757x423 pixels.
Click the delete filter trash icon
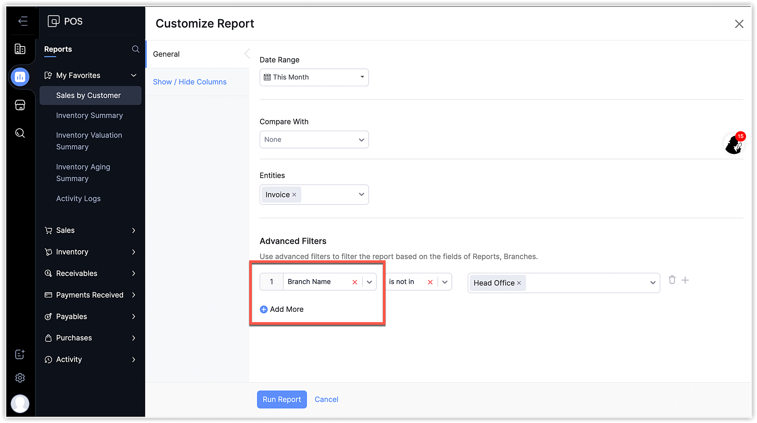click(x=672, y=280)
